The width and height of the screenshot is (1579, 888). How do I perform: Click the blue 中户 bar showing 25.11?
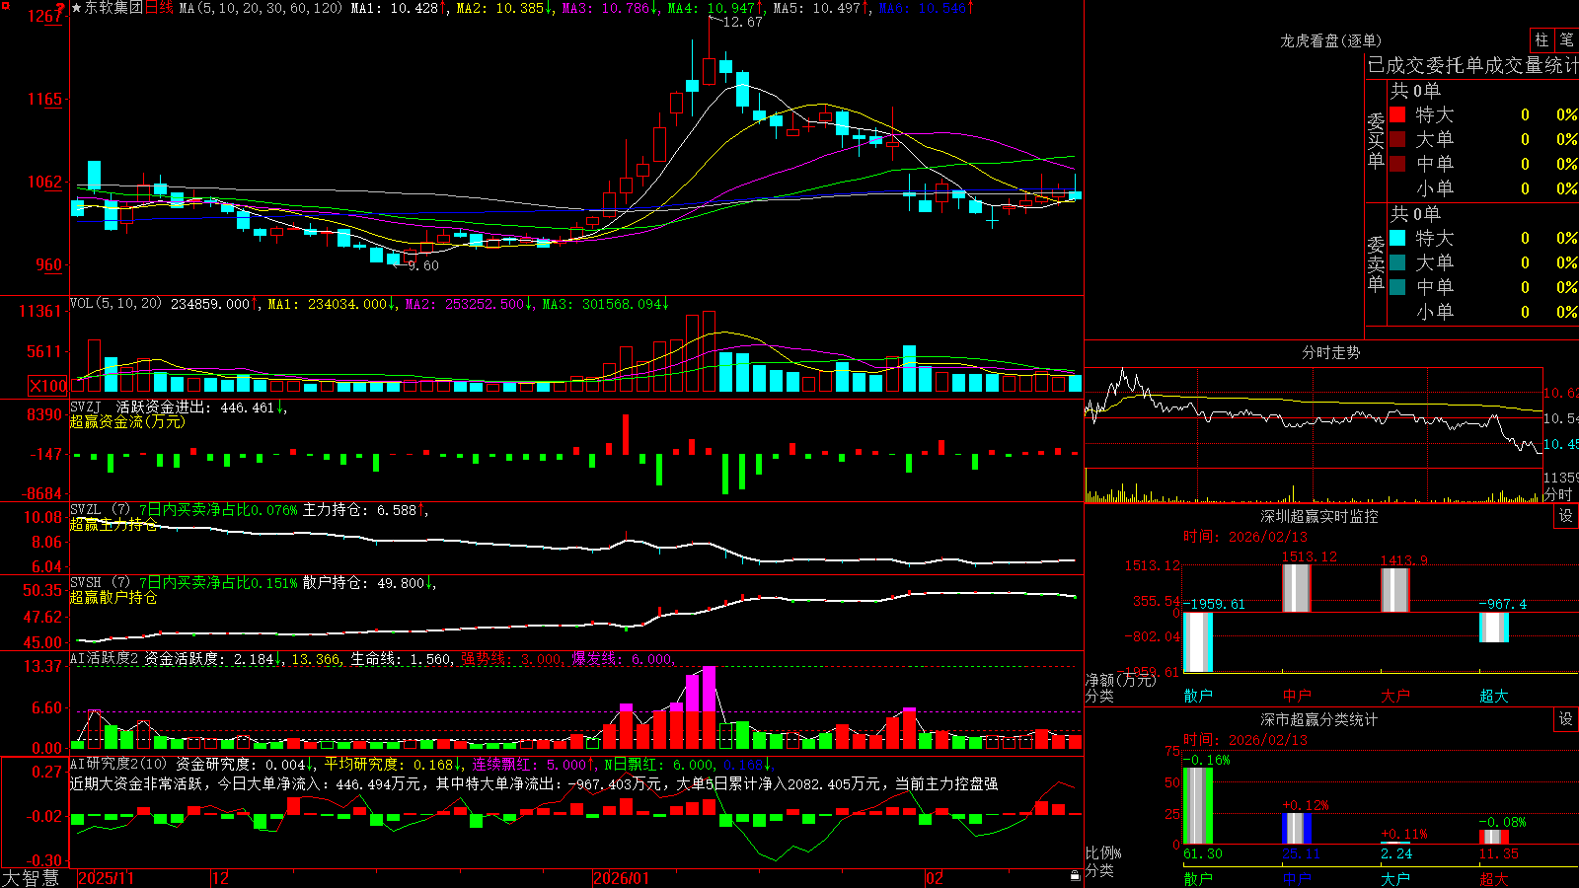(x=1297, y=829)
